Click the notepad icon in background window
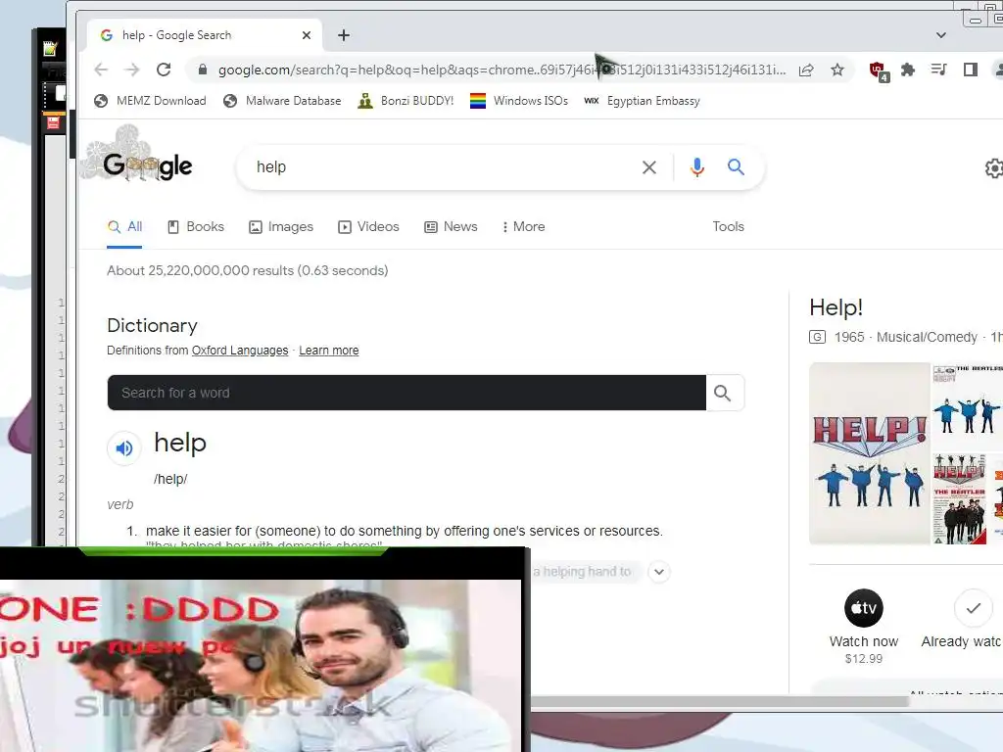Viewport: 1003px width, 752px height. click(50, 49)
